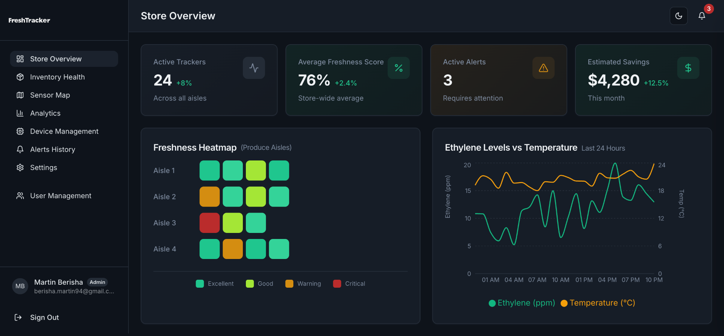
Task: Click the Aisle 1 row label
Action: 164,171
